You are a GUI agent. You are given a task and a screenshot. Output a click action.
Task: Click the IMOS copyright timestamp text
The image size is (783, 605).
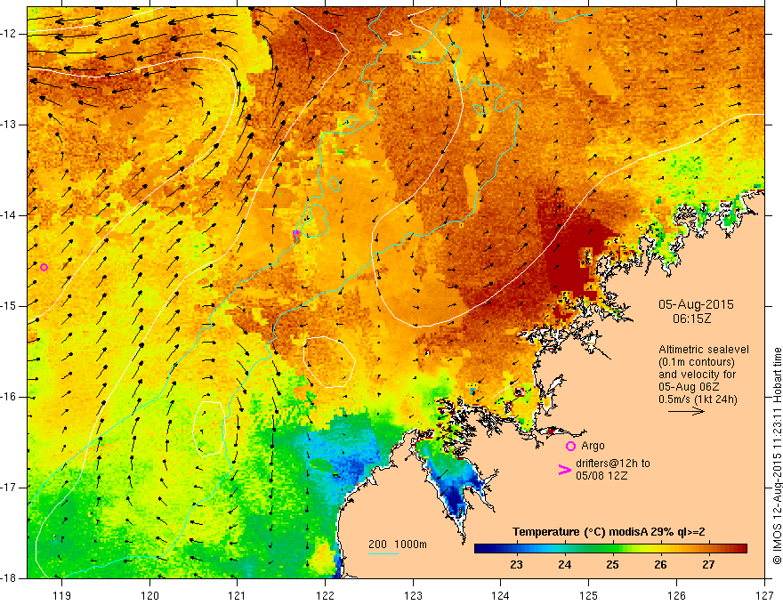[x=777, y=456]
